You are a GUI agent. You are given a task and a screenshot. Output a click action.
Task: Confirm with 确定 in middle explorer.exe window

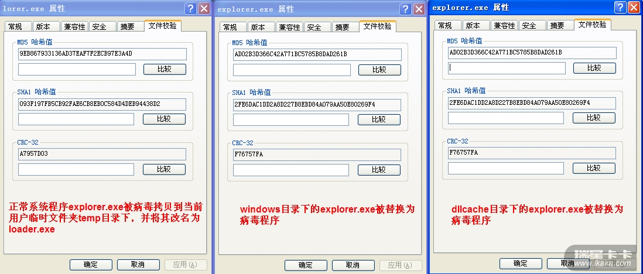pos(306,265)
